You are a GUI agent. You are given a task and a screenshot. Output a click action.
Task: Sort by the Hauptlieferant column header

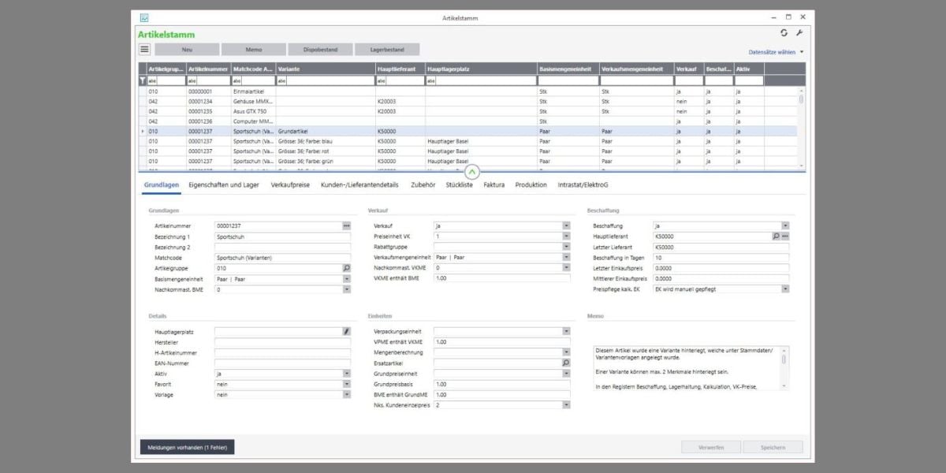click(x=400, y=69)
